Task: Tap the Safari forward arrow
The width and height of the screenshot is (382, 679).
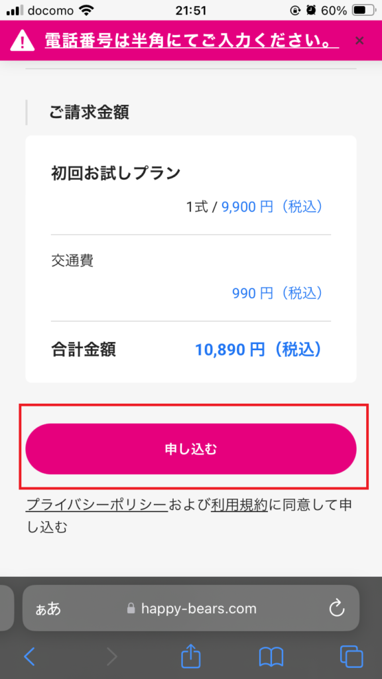Action: [111, 657]
